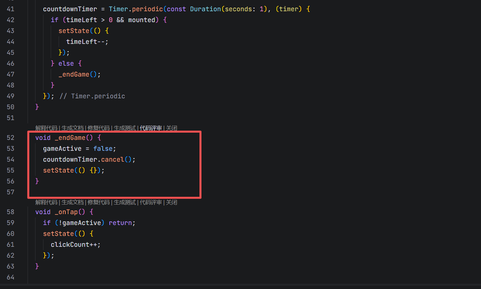Click line number 41 in gutter
The width and height of the screenshot is (481, 289).
tap(11, 9)
